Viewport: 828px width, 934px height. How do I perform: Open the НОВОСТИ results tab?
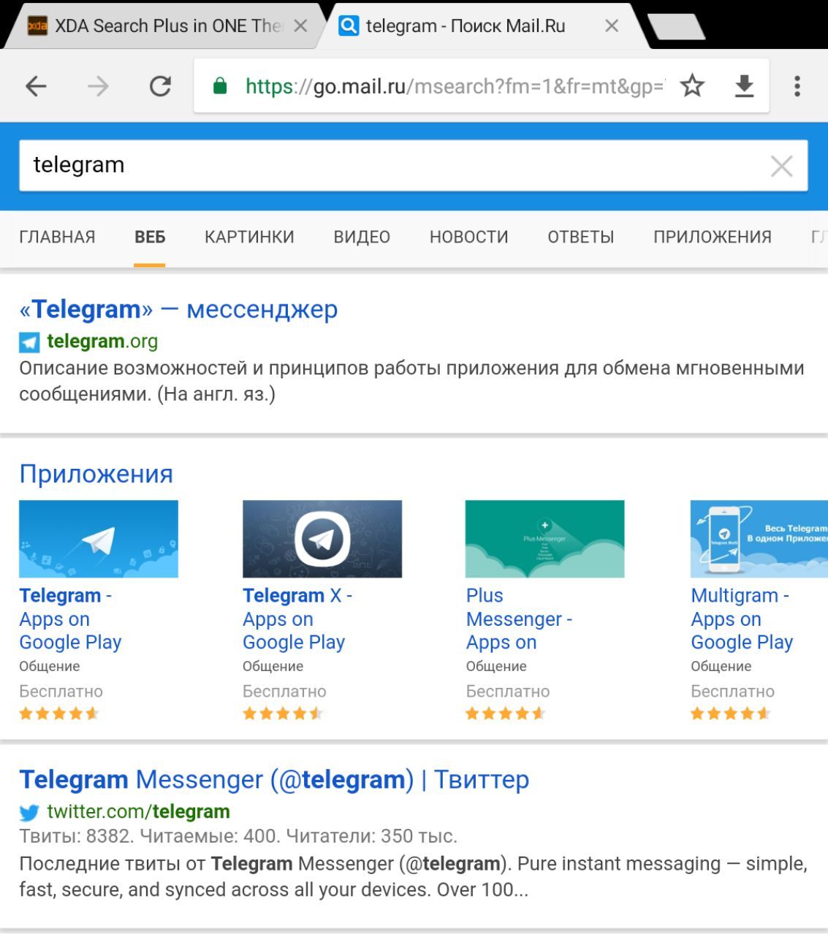click(x=468, y=237)
